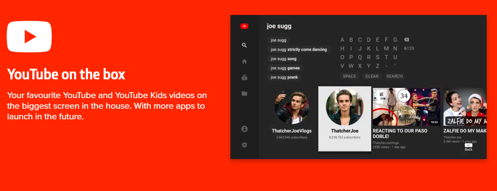Select the SEARCH key

click(394, 76)
